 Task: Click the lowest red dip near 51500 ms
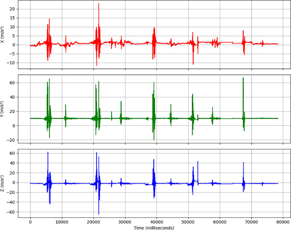pyautogui.click(x=193, y=64)
